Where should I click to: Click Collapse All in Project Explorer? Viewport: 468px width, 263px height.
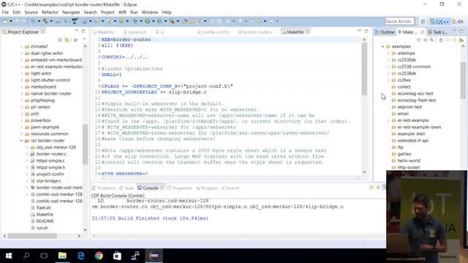click(x=60, y=39)
